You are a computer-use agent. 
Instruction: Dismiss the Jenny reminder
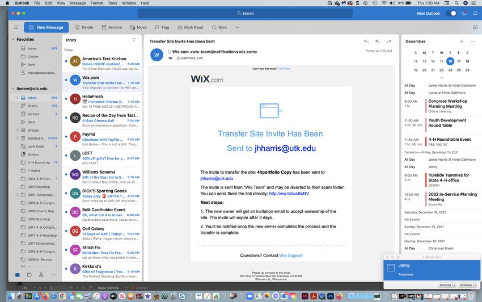click(x=466, y=285)
